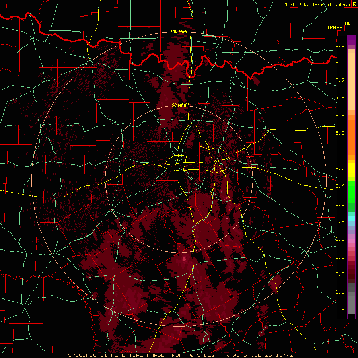Viewport: 358px width, 358px height.
Task: Click the 4.2 value on color scale
Action: pos(340,169)
